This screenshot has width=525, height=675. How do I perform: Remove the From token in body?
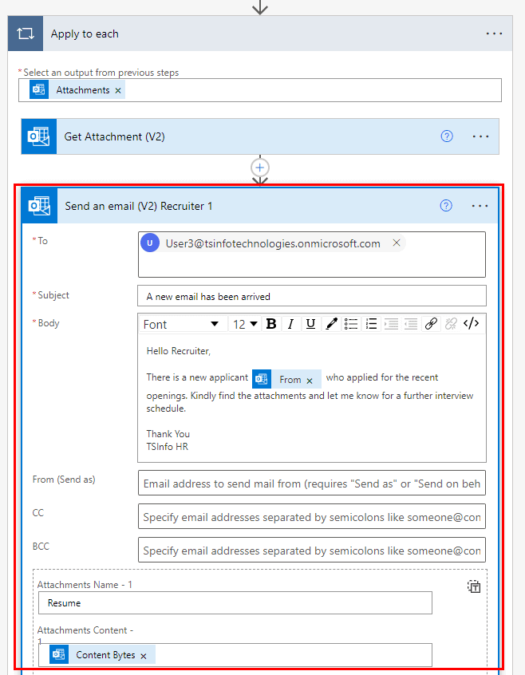coord(310,381)
